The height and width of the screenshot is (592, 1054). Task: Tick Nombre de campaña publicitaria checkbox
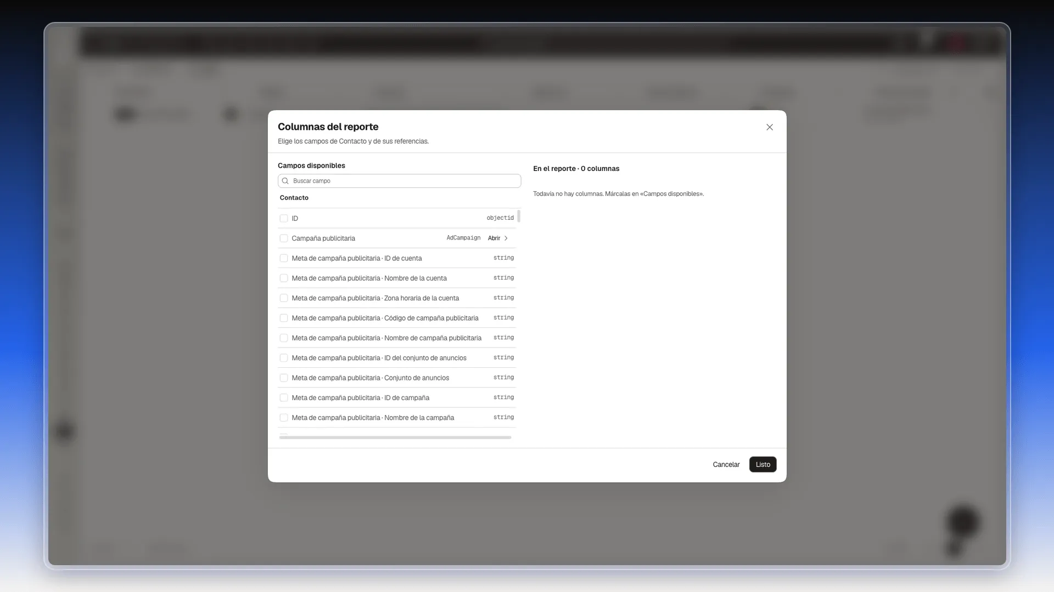[x=284, y=338]
